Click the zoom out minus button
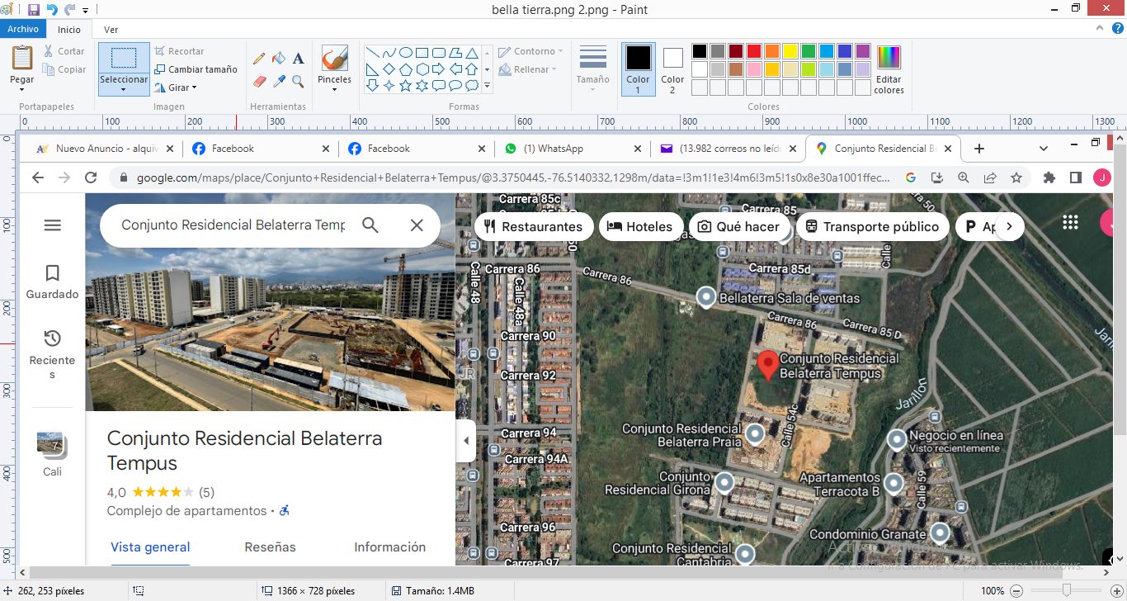This screenshot has width=1127, height=601. coord(1017,591)
